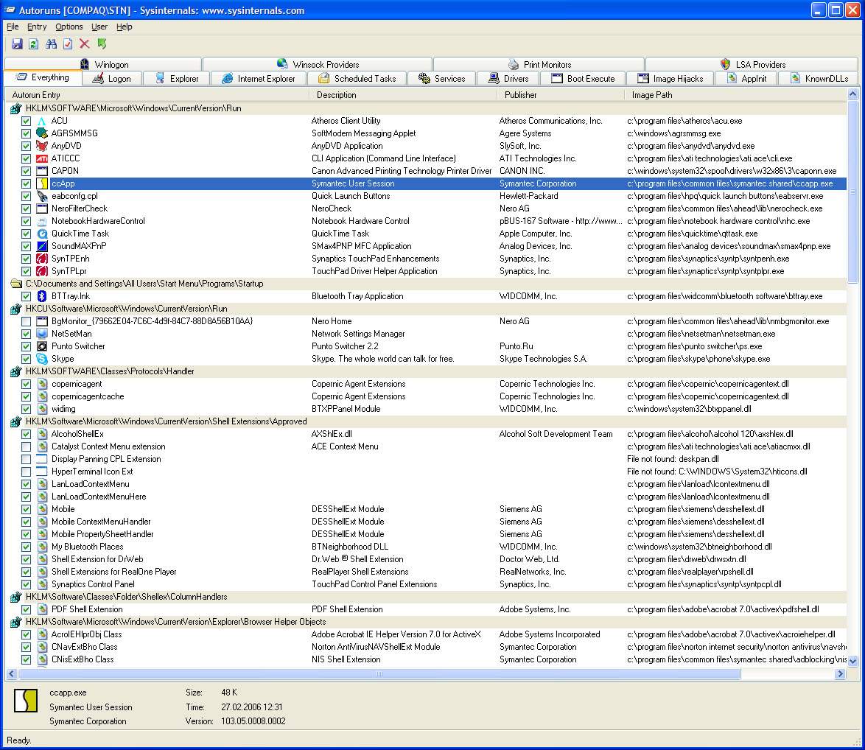Click the ATICCC red ATI icon

(42, 158)
